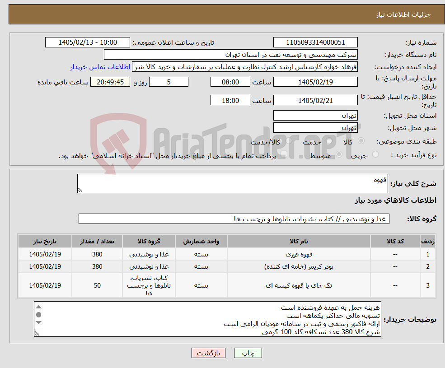Click resize handle of description textarea

point(80,191)
